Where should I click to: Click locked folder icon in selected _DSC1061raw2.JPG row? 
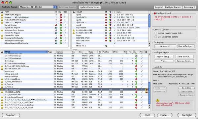(x=146, y=89)
